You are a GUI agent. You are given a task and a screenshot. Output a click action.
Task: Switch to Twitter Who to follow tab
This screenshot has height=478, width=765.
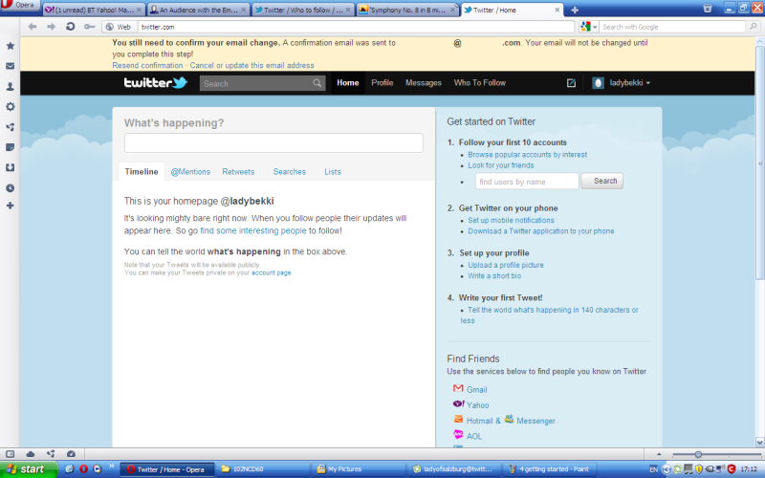(302, 10)
